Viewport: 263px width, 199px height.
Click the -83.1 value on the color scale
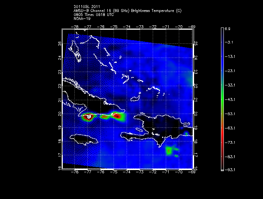[230, 157]
